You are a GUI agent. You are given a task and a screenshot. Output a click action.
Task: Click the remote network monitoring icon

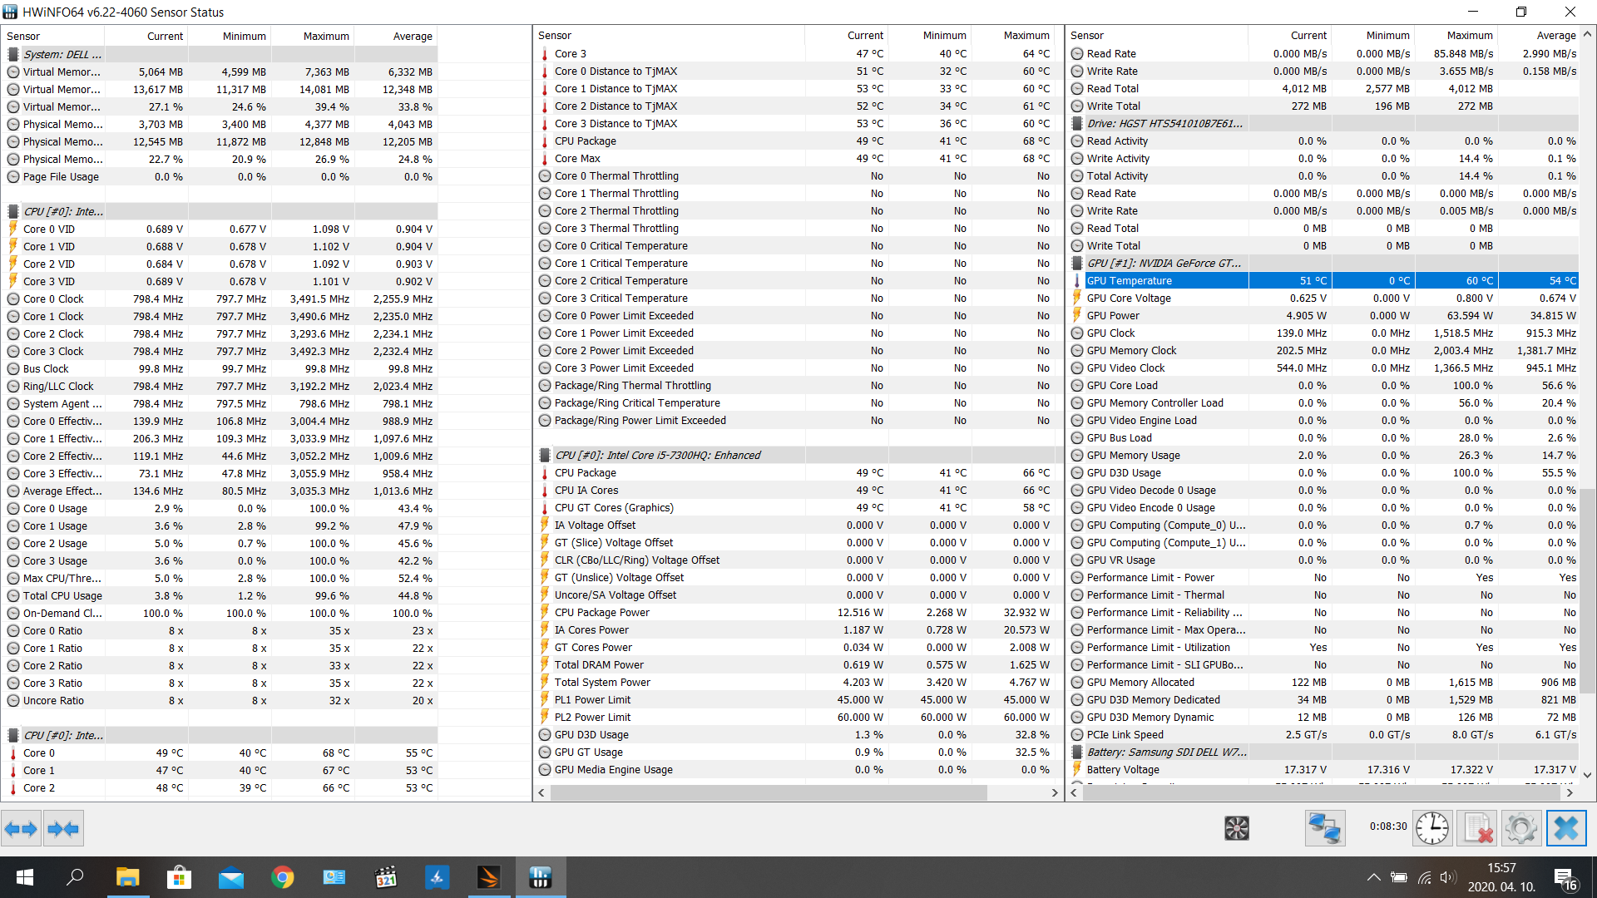[x=1324, y=828]
